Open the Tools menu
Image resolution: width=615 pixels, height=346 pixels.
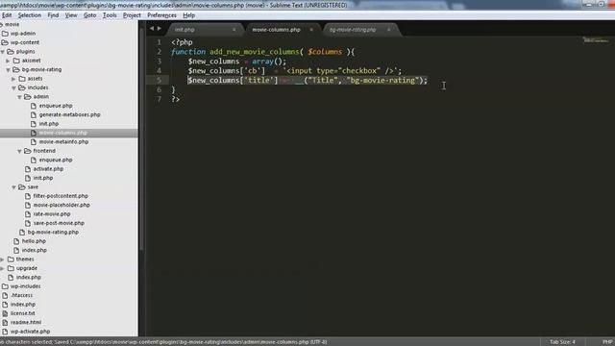[x=110, y=15]
